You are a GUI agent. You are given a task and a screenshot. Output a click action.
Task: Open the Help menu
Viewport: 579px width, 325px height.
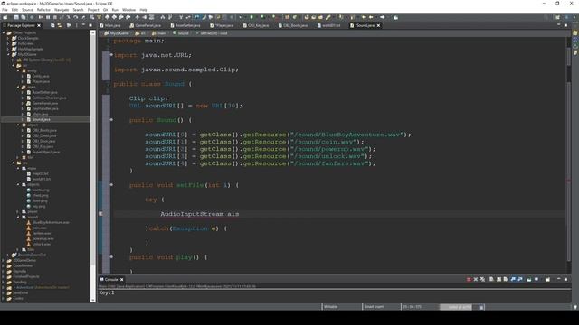[x=143, y=10]
